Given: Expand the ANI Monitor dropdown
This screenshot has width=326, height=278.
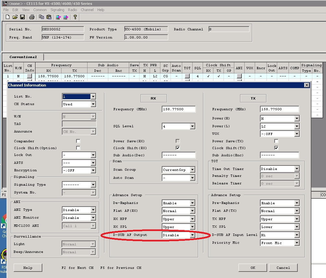Looking at the screenshot, I should click(93, 218).
